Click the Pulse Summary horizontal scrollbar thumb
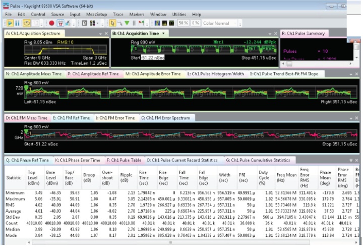 point(289,64)
